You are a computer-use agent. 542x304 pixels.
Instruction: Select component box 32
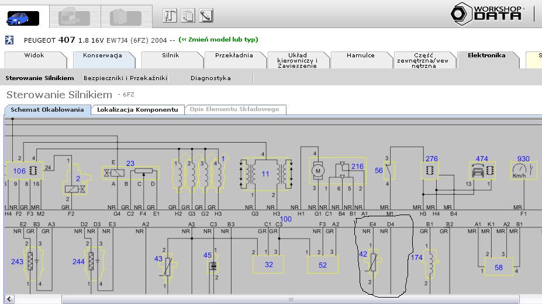coord(268,265)
